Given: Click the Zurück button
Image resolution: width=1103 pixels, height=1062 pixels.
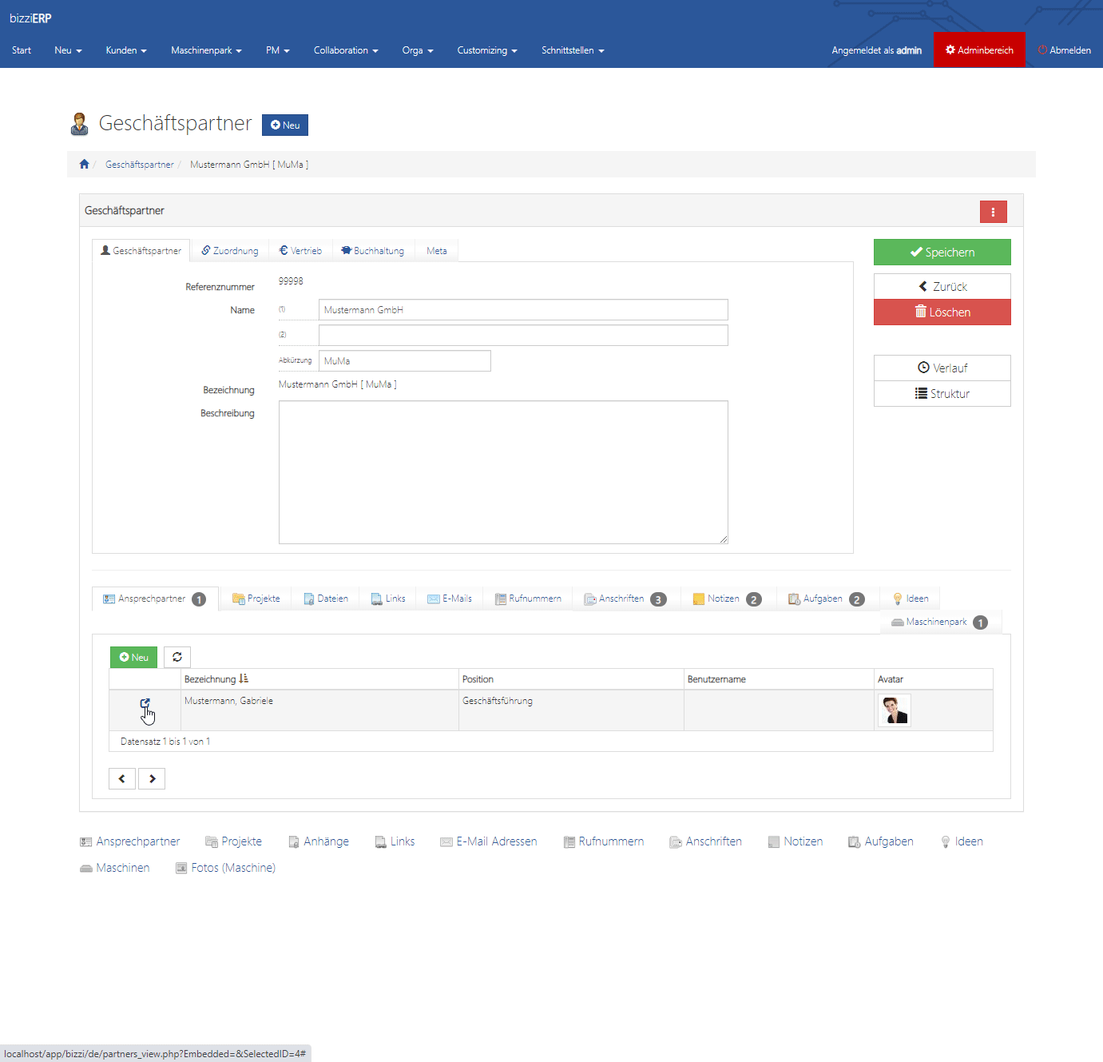Looking at the screenshot, I should point(942,286).
